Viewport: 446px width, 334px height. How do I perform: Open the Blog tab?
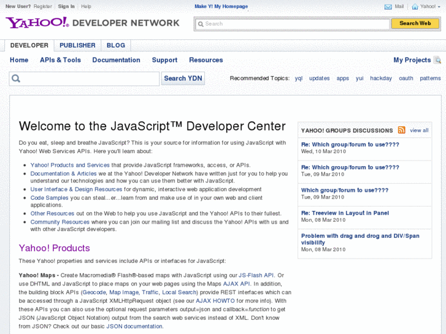[x=115, y=45]
